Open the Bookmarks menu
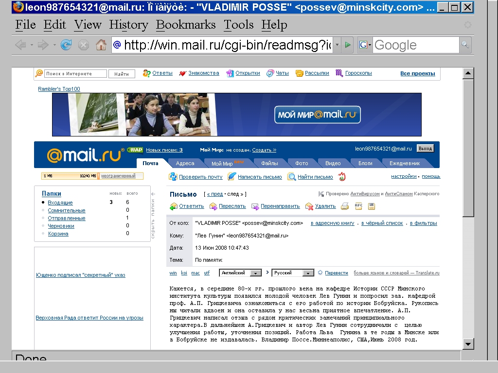Image resolution: width=498 pixels, height=373 pixels. point(186,25)
